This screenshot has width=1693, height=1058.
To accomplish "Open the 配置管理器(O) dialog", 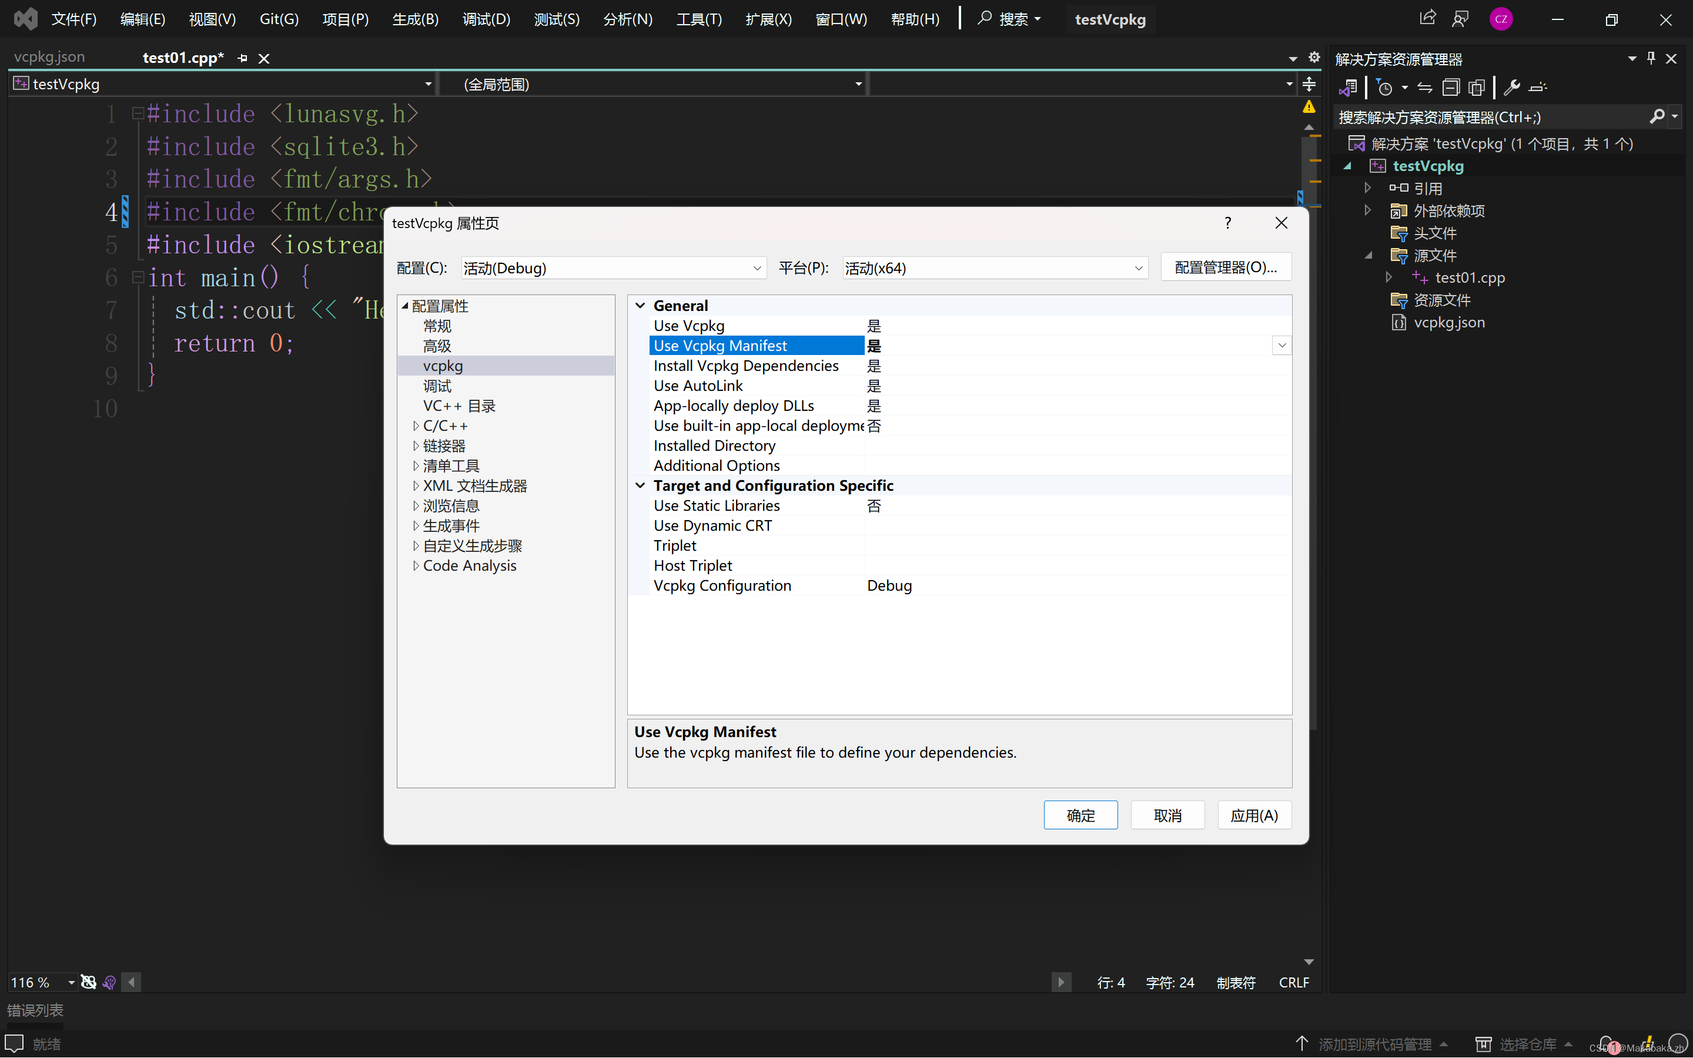I will [1226, 267].
